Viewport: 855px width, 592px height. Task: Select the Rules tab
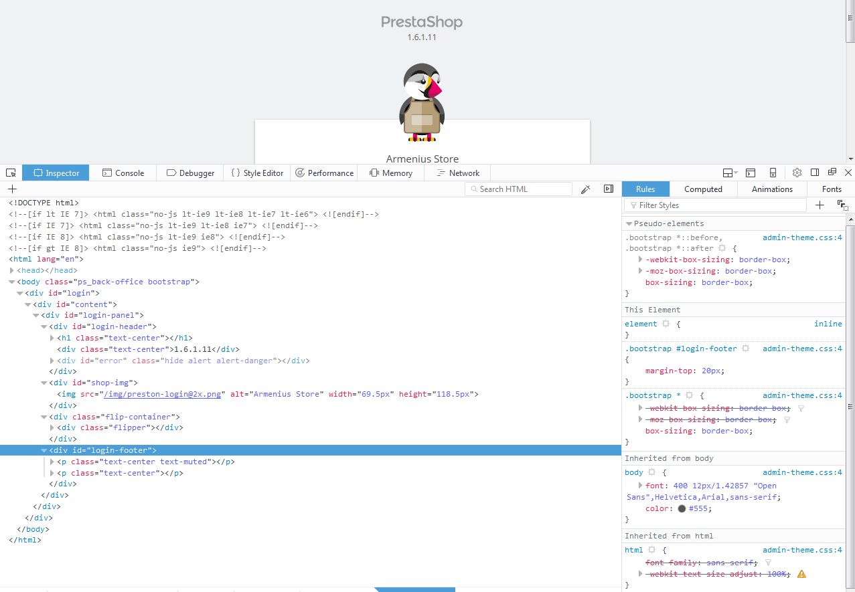pos(645,189)
